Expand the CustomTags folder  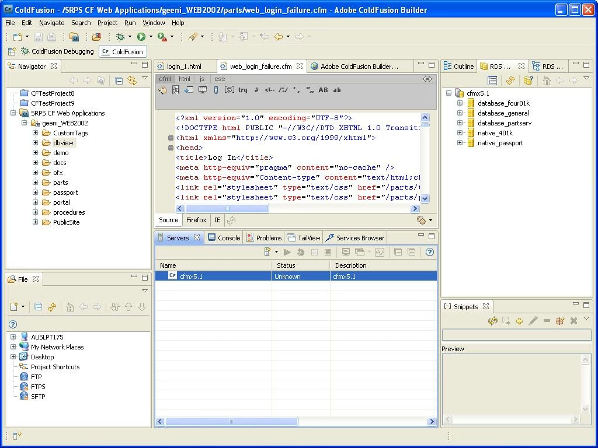[35, 133]
